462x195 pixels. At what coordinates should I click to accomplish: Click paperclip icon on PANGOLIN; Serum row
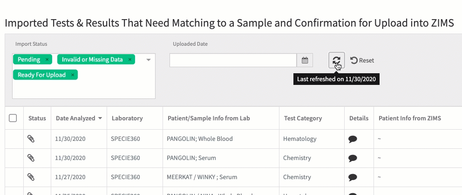[x=31, y=158]
